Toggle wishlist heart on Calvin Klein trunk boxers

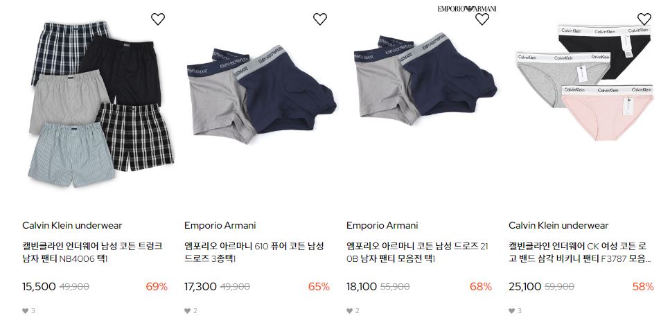(x=158, y=19)
